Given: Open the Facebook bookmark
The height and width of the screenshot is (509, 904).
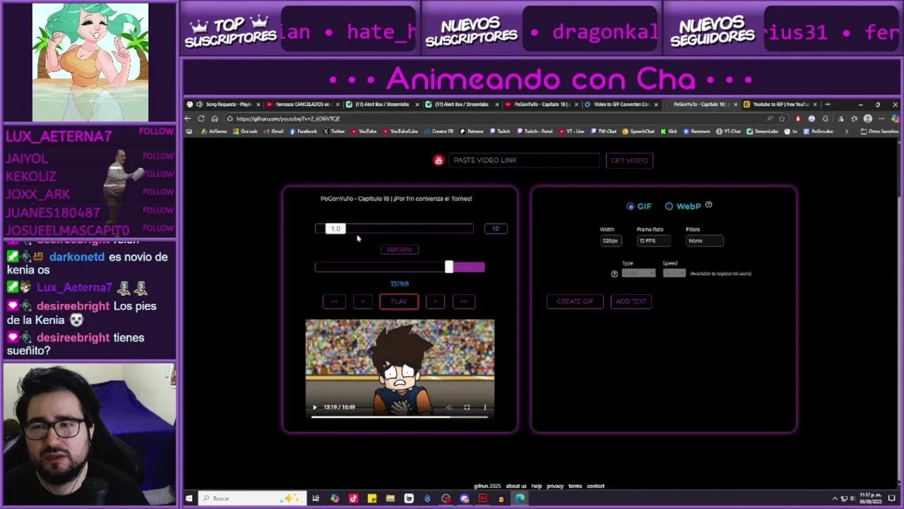Looking at the screenshot, I should [303, 131].
